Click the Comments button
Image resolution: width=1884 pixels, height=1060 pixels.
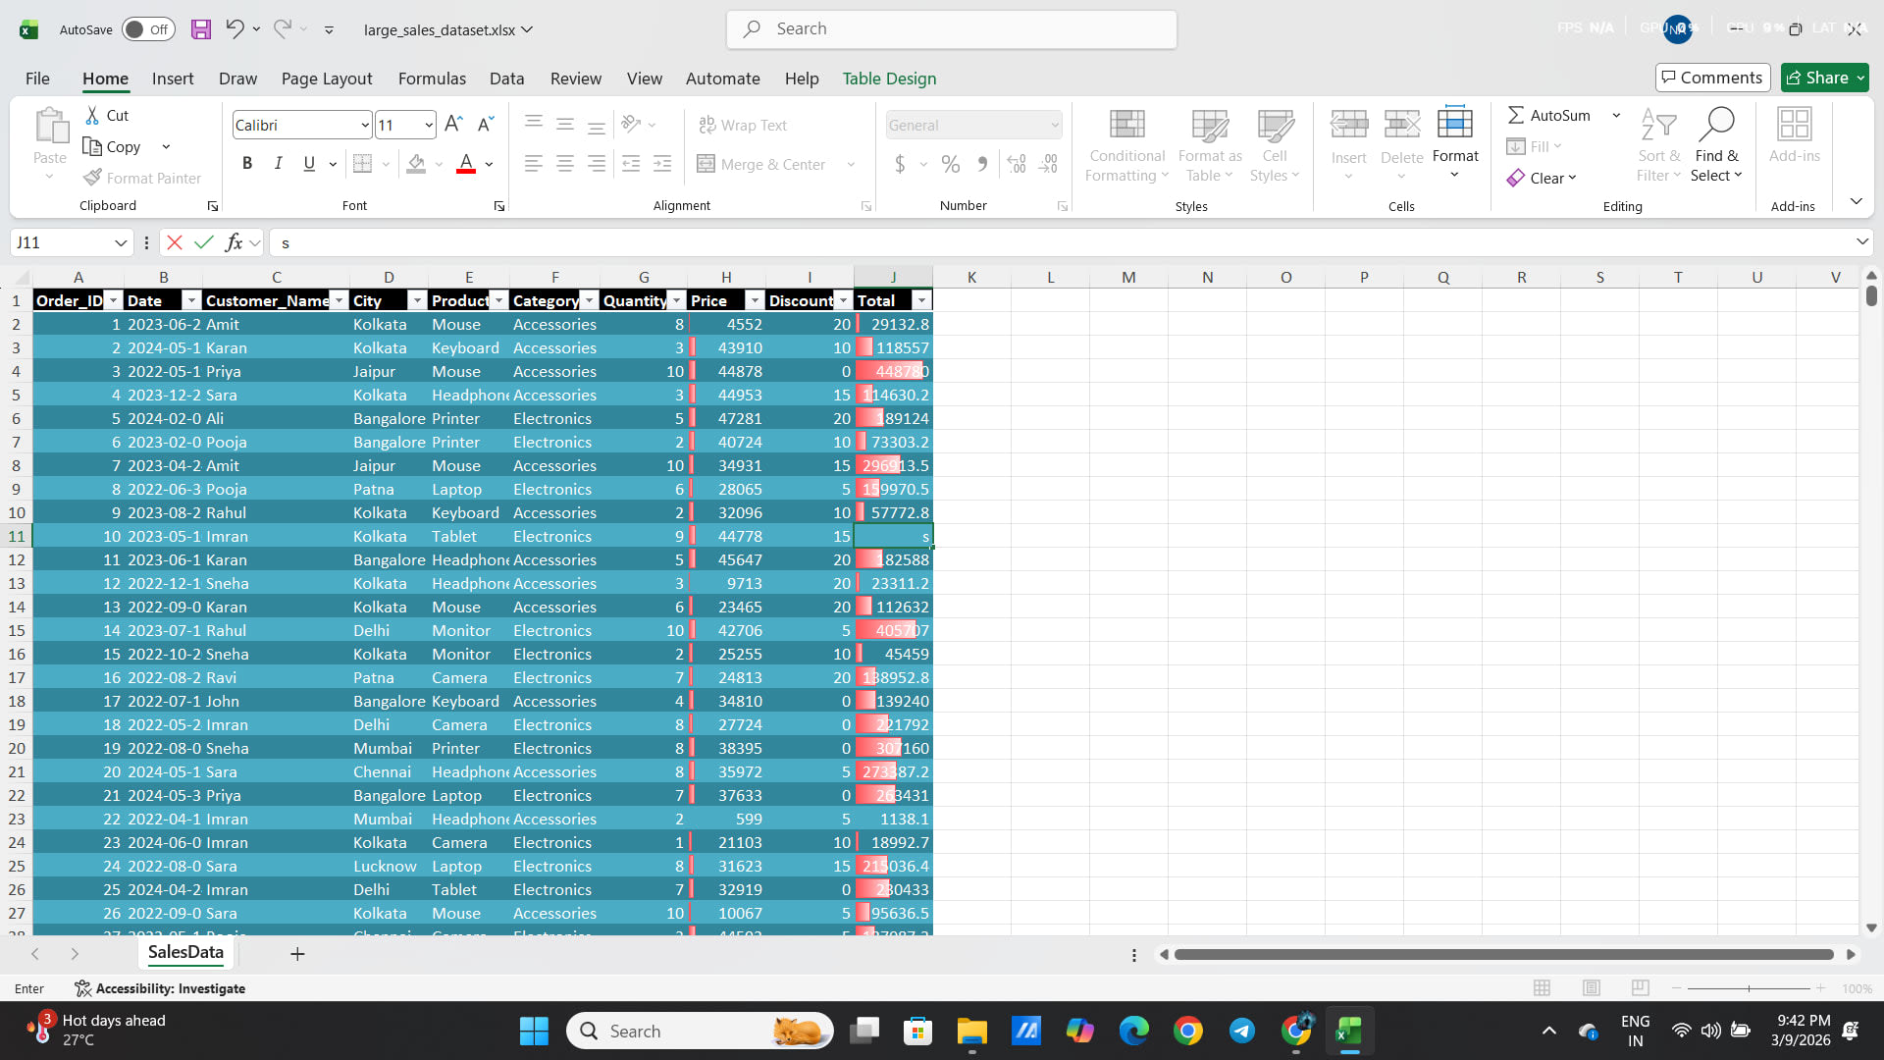(x=1712, y=78)
